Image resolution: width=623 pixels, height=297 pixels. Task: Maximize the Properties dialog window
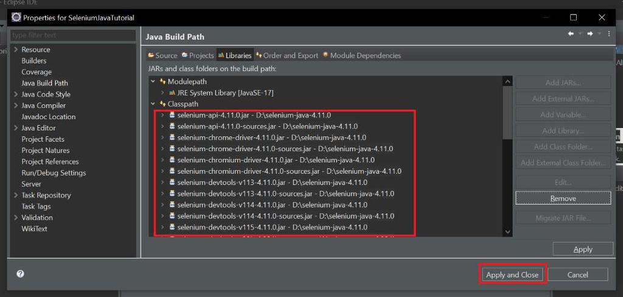coord(573,18)
